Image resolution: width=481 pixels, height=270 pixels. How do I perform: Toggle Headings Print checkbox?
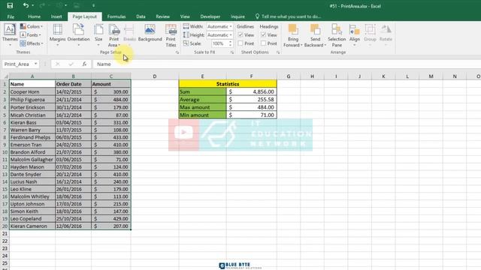[x=264, y=43]
